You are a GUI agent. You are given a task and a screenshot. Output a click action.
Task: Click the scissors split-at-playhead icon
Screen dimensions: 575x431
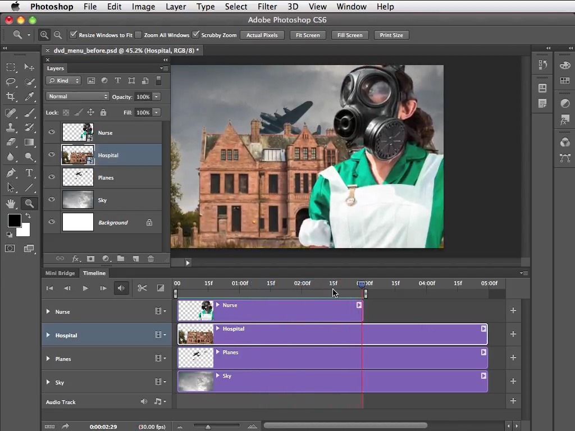(142, 288)
